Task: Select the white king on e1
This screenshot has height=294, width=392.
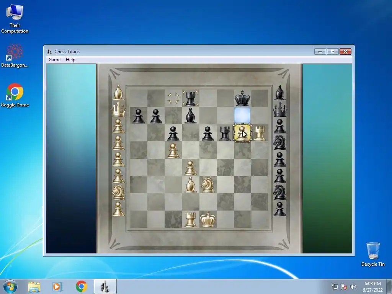Action: (208, 219)
